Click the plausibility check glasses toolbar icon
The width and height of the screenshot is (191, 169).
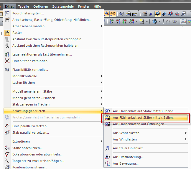pyautogui.click(x=121, y=14)
